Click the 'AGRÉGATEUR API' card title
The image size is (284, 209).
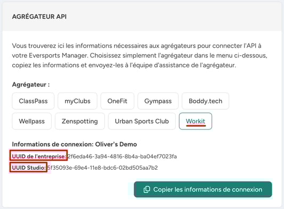[39, 16]
